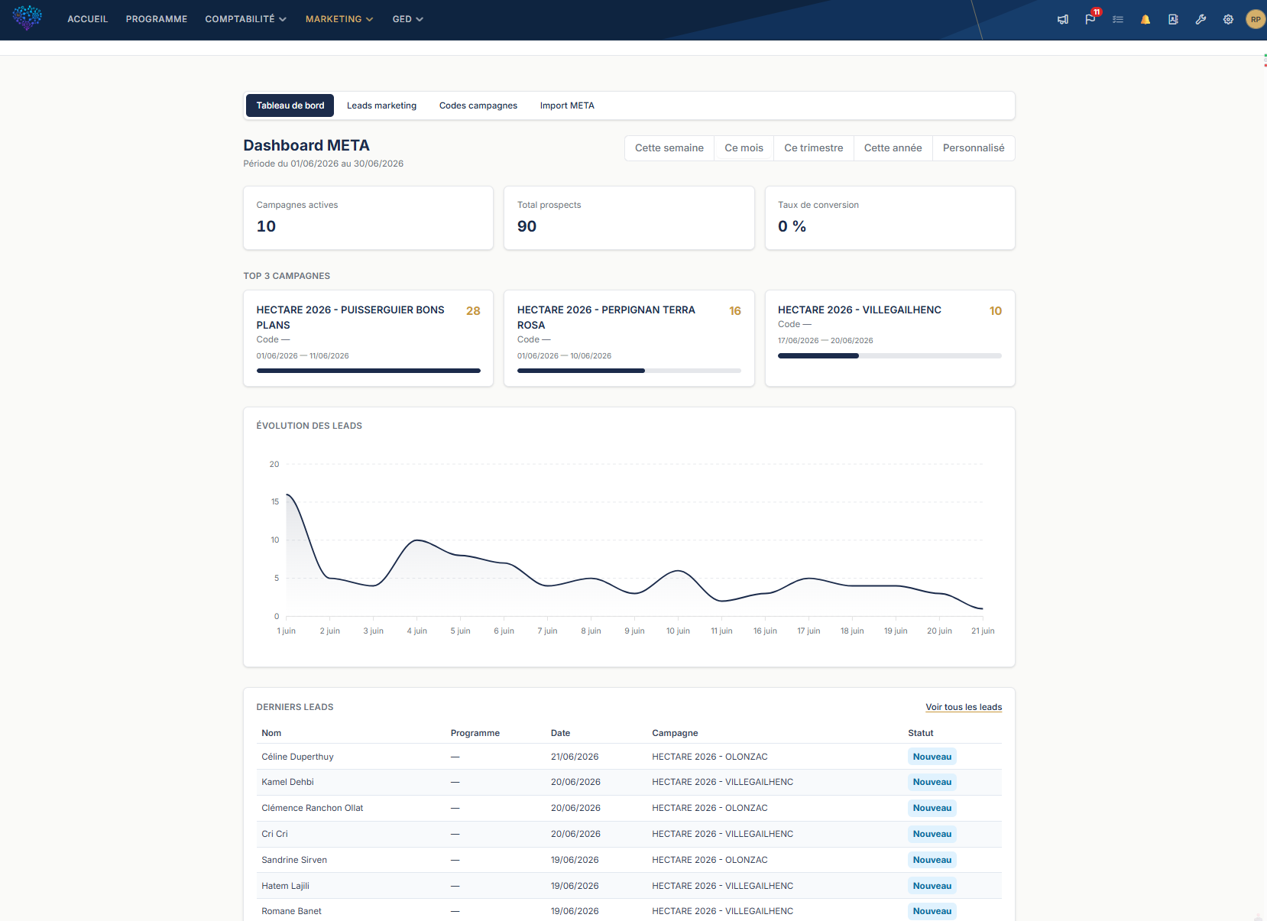
Task: Click the PERPIGNAN TERRA ROSA progress bar
Action: coord(629,371)
